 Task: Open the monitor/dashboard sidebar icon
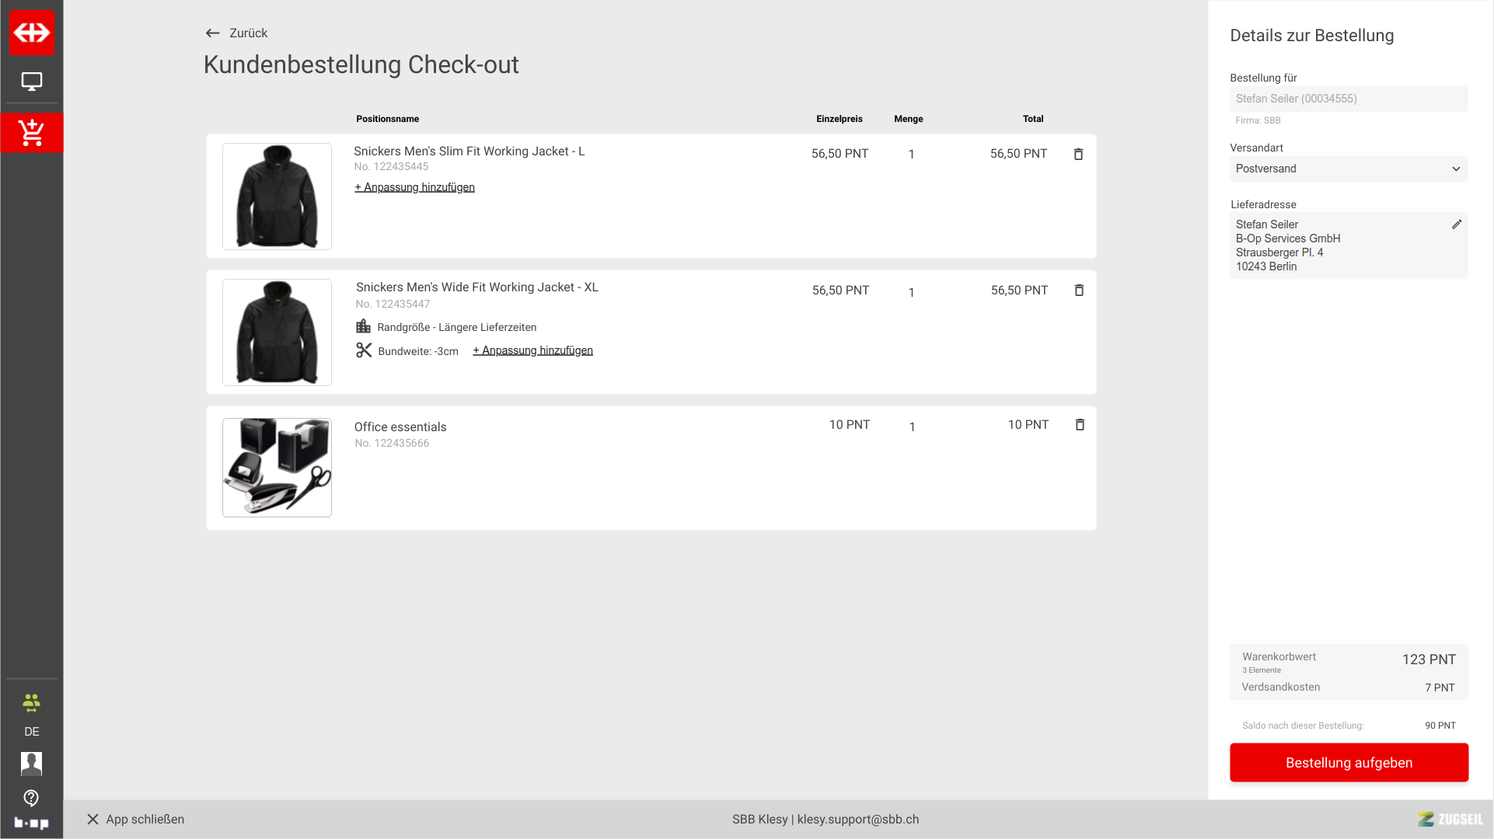pyautogui.click(x=32, y=82)
